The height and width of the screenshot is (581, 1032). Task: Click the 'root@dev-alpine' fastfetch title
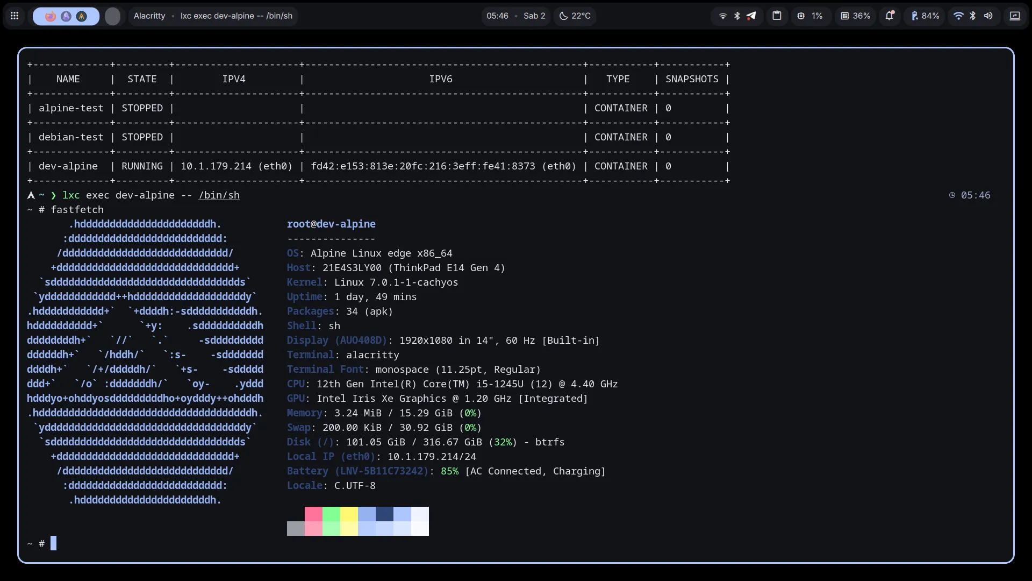pyautogui.click(x=331, y=224)
